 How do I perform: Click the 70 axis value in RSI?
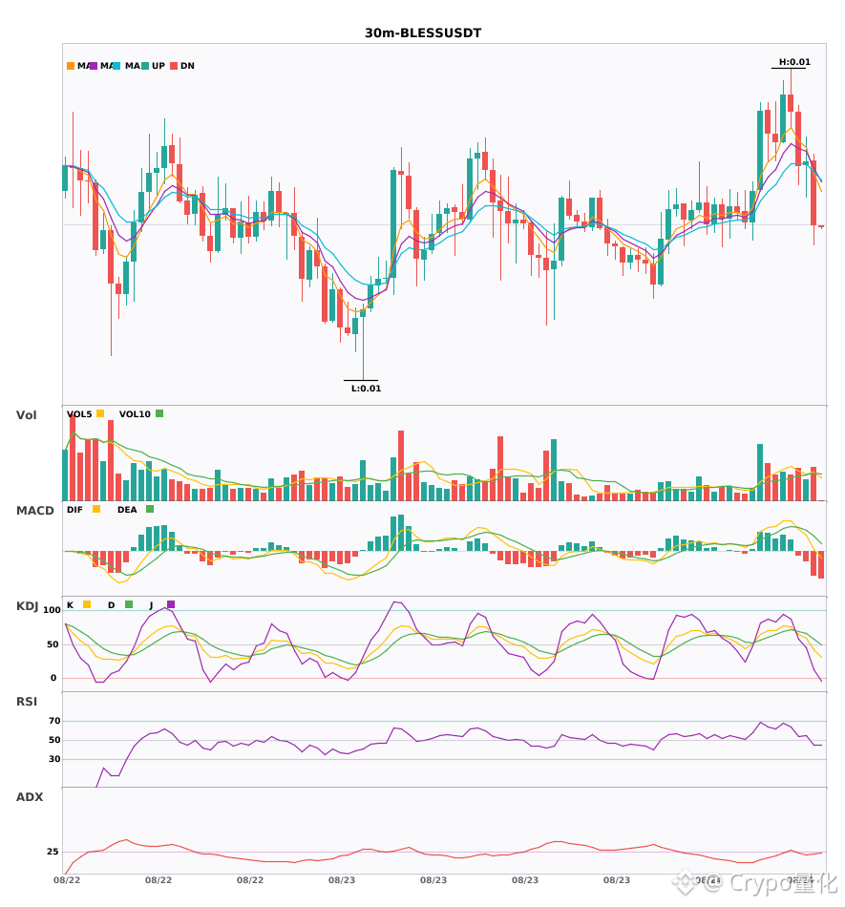point(54,721)
